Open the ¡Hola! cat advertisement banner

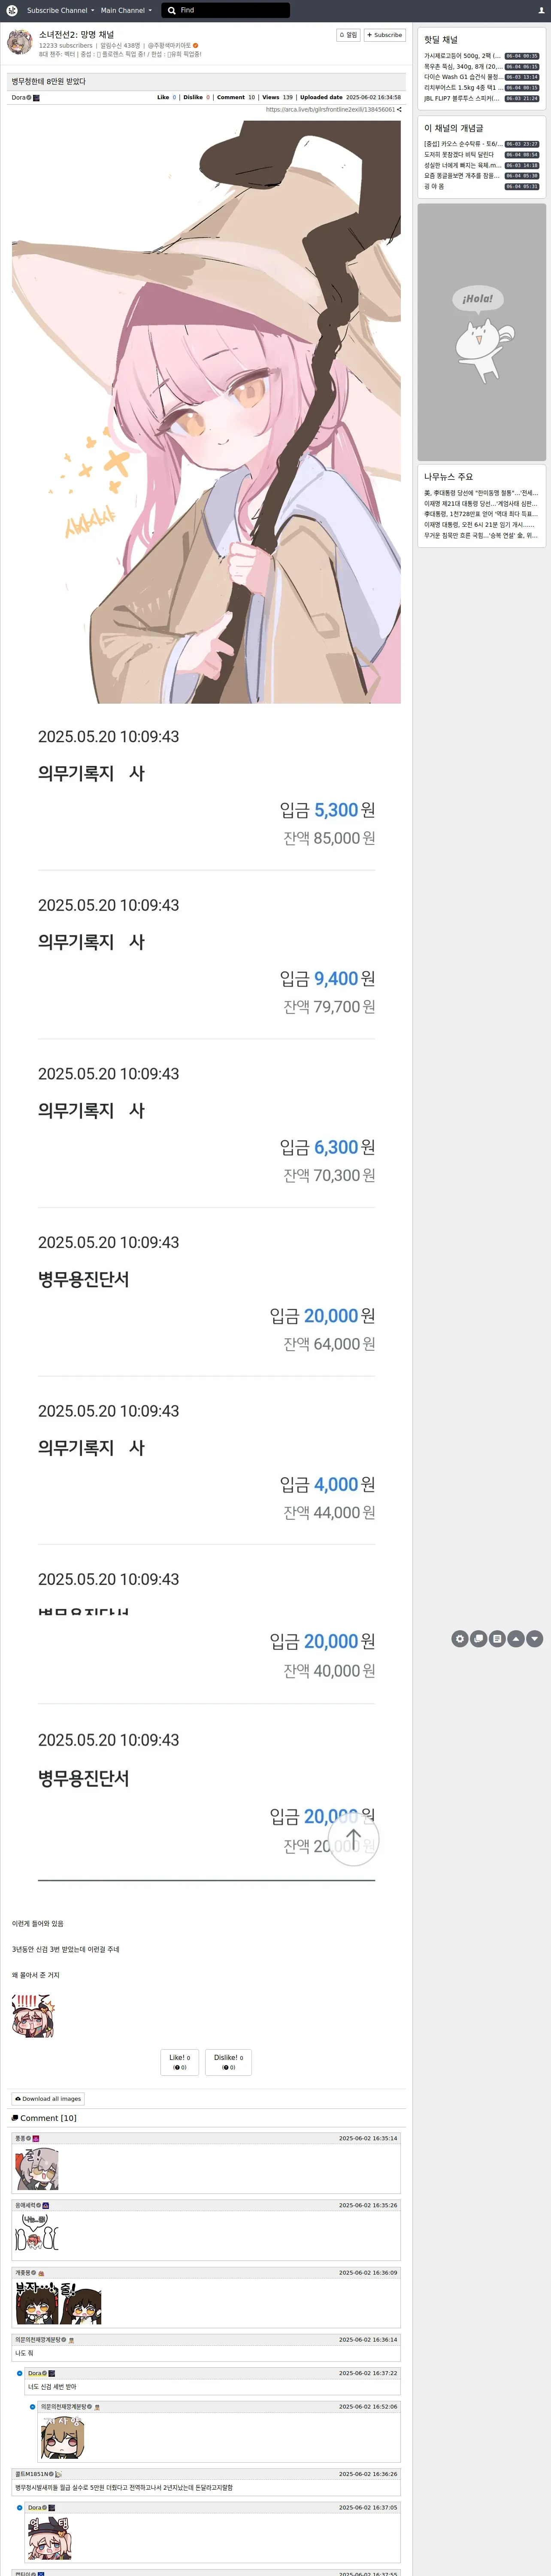tap(482, 332)
